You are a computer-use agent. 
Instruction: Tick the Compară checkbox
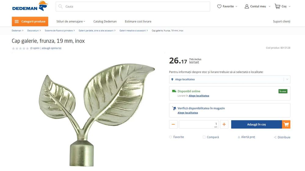click(x=204, y=137)
